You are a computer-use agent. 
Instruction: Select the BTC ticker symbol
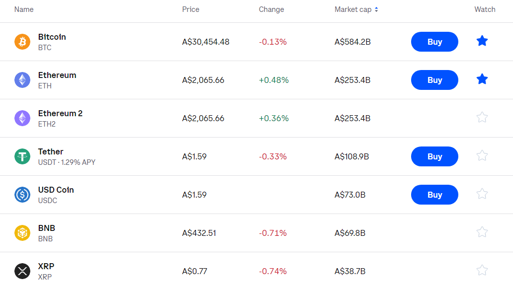(x=45, y=48)
